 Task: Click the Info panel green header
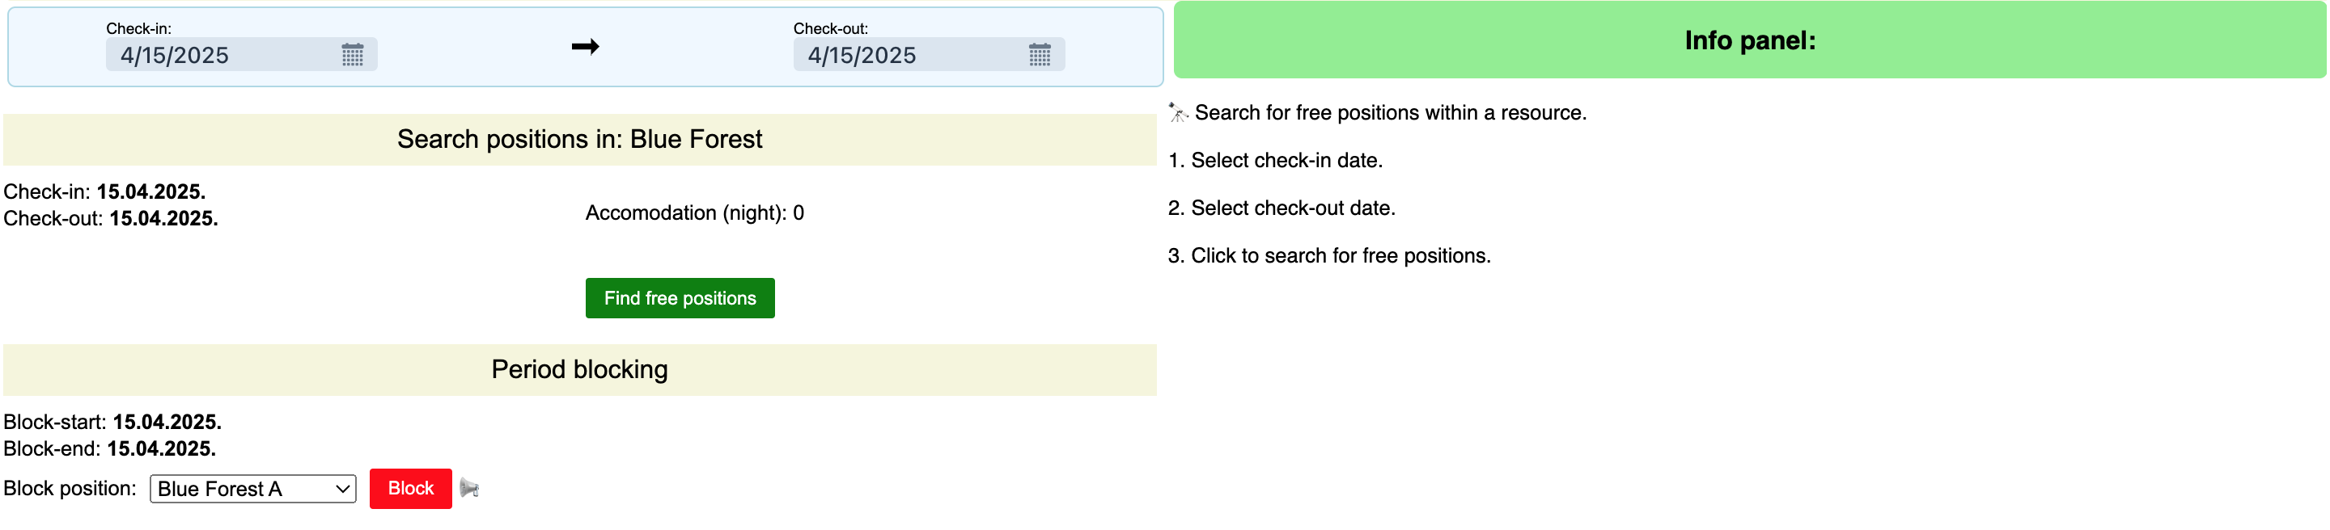coord(1748,40)
